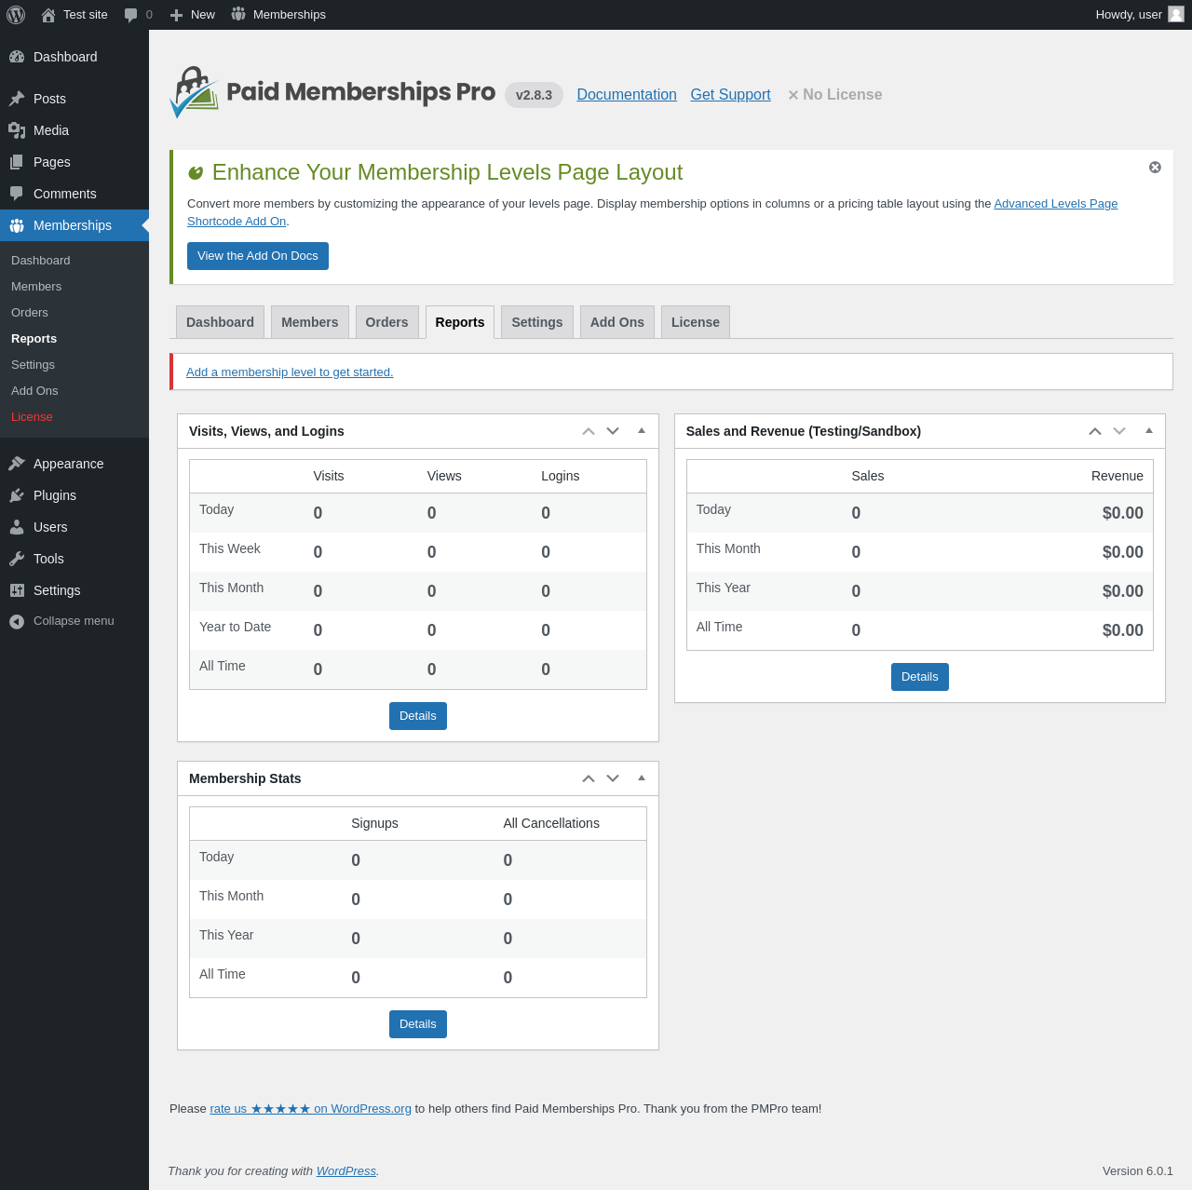Click the Paid Memberships Pro logo
1192x1190 pixels.
pos(332,92)
